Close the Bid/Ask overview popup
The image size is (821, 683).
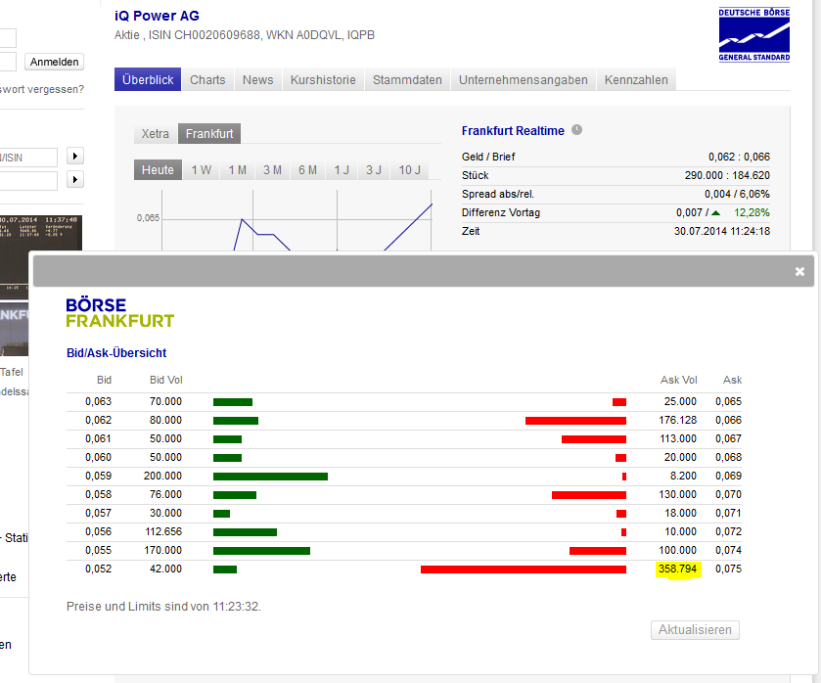799,271
